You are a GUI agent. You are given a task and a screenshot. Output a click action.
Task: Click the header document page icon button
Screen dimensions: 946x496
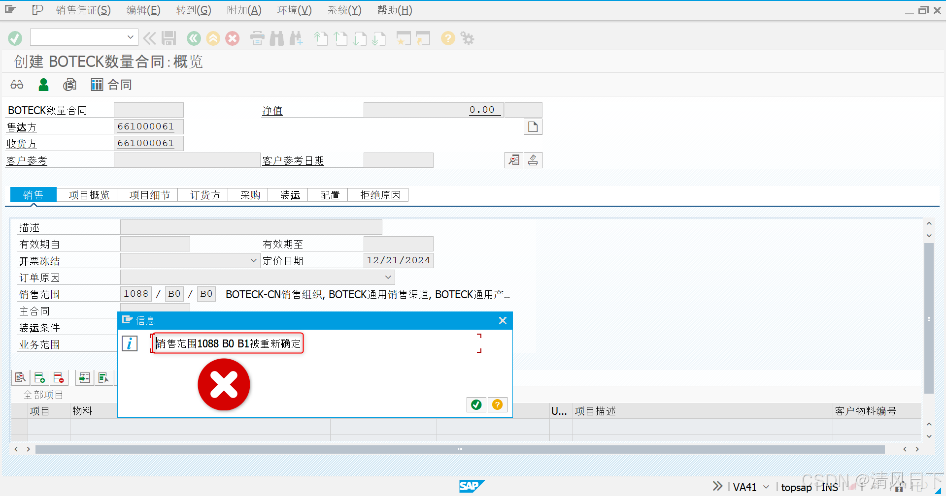pos(533,127)
